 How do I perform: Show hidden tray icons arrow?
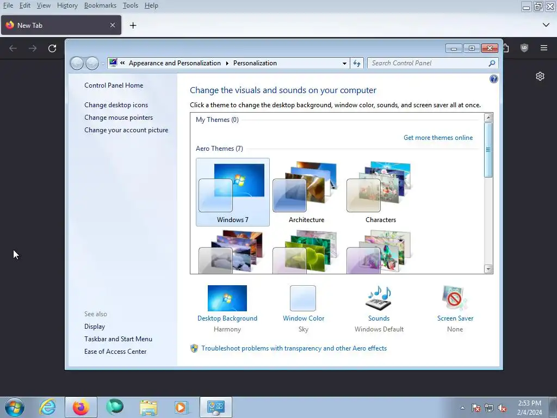coord(462,408)
